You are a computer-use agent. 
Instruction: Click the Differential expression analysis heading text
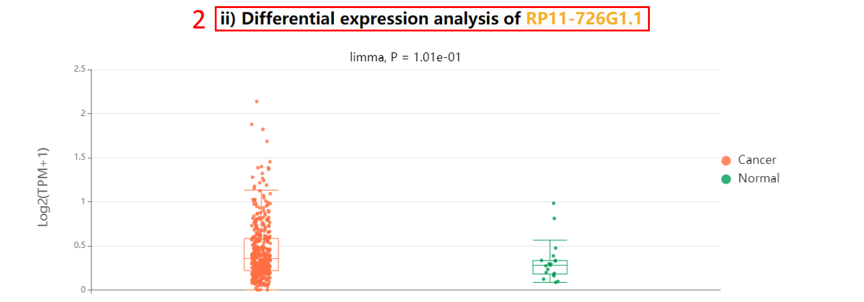tap(370, 19)
